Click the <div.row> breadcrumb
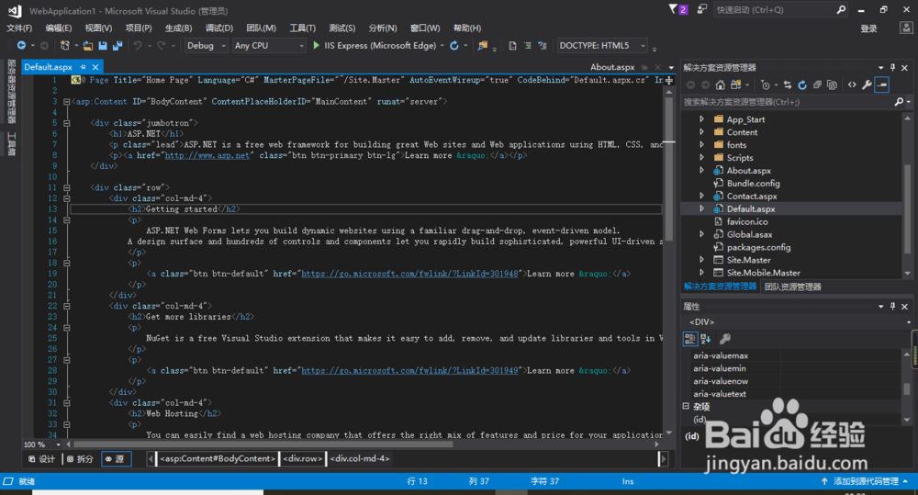918x495 pixels. (303, 458)
